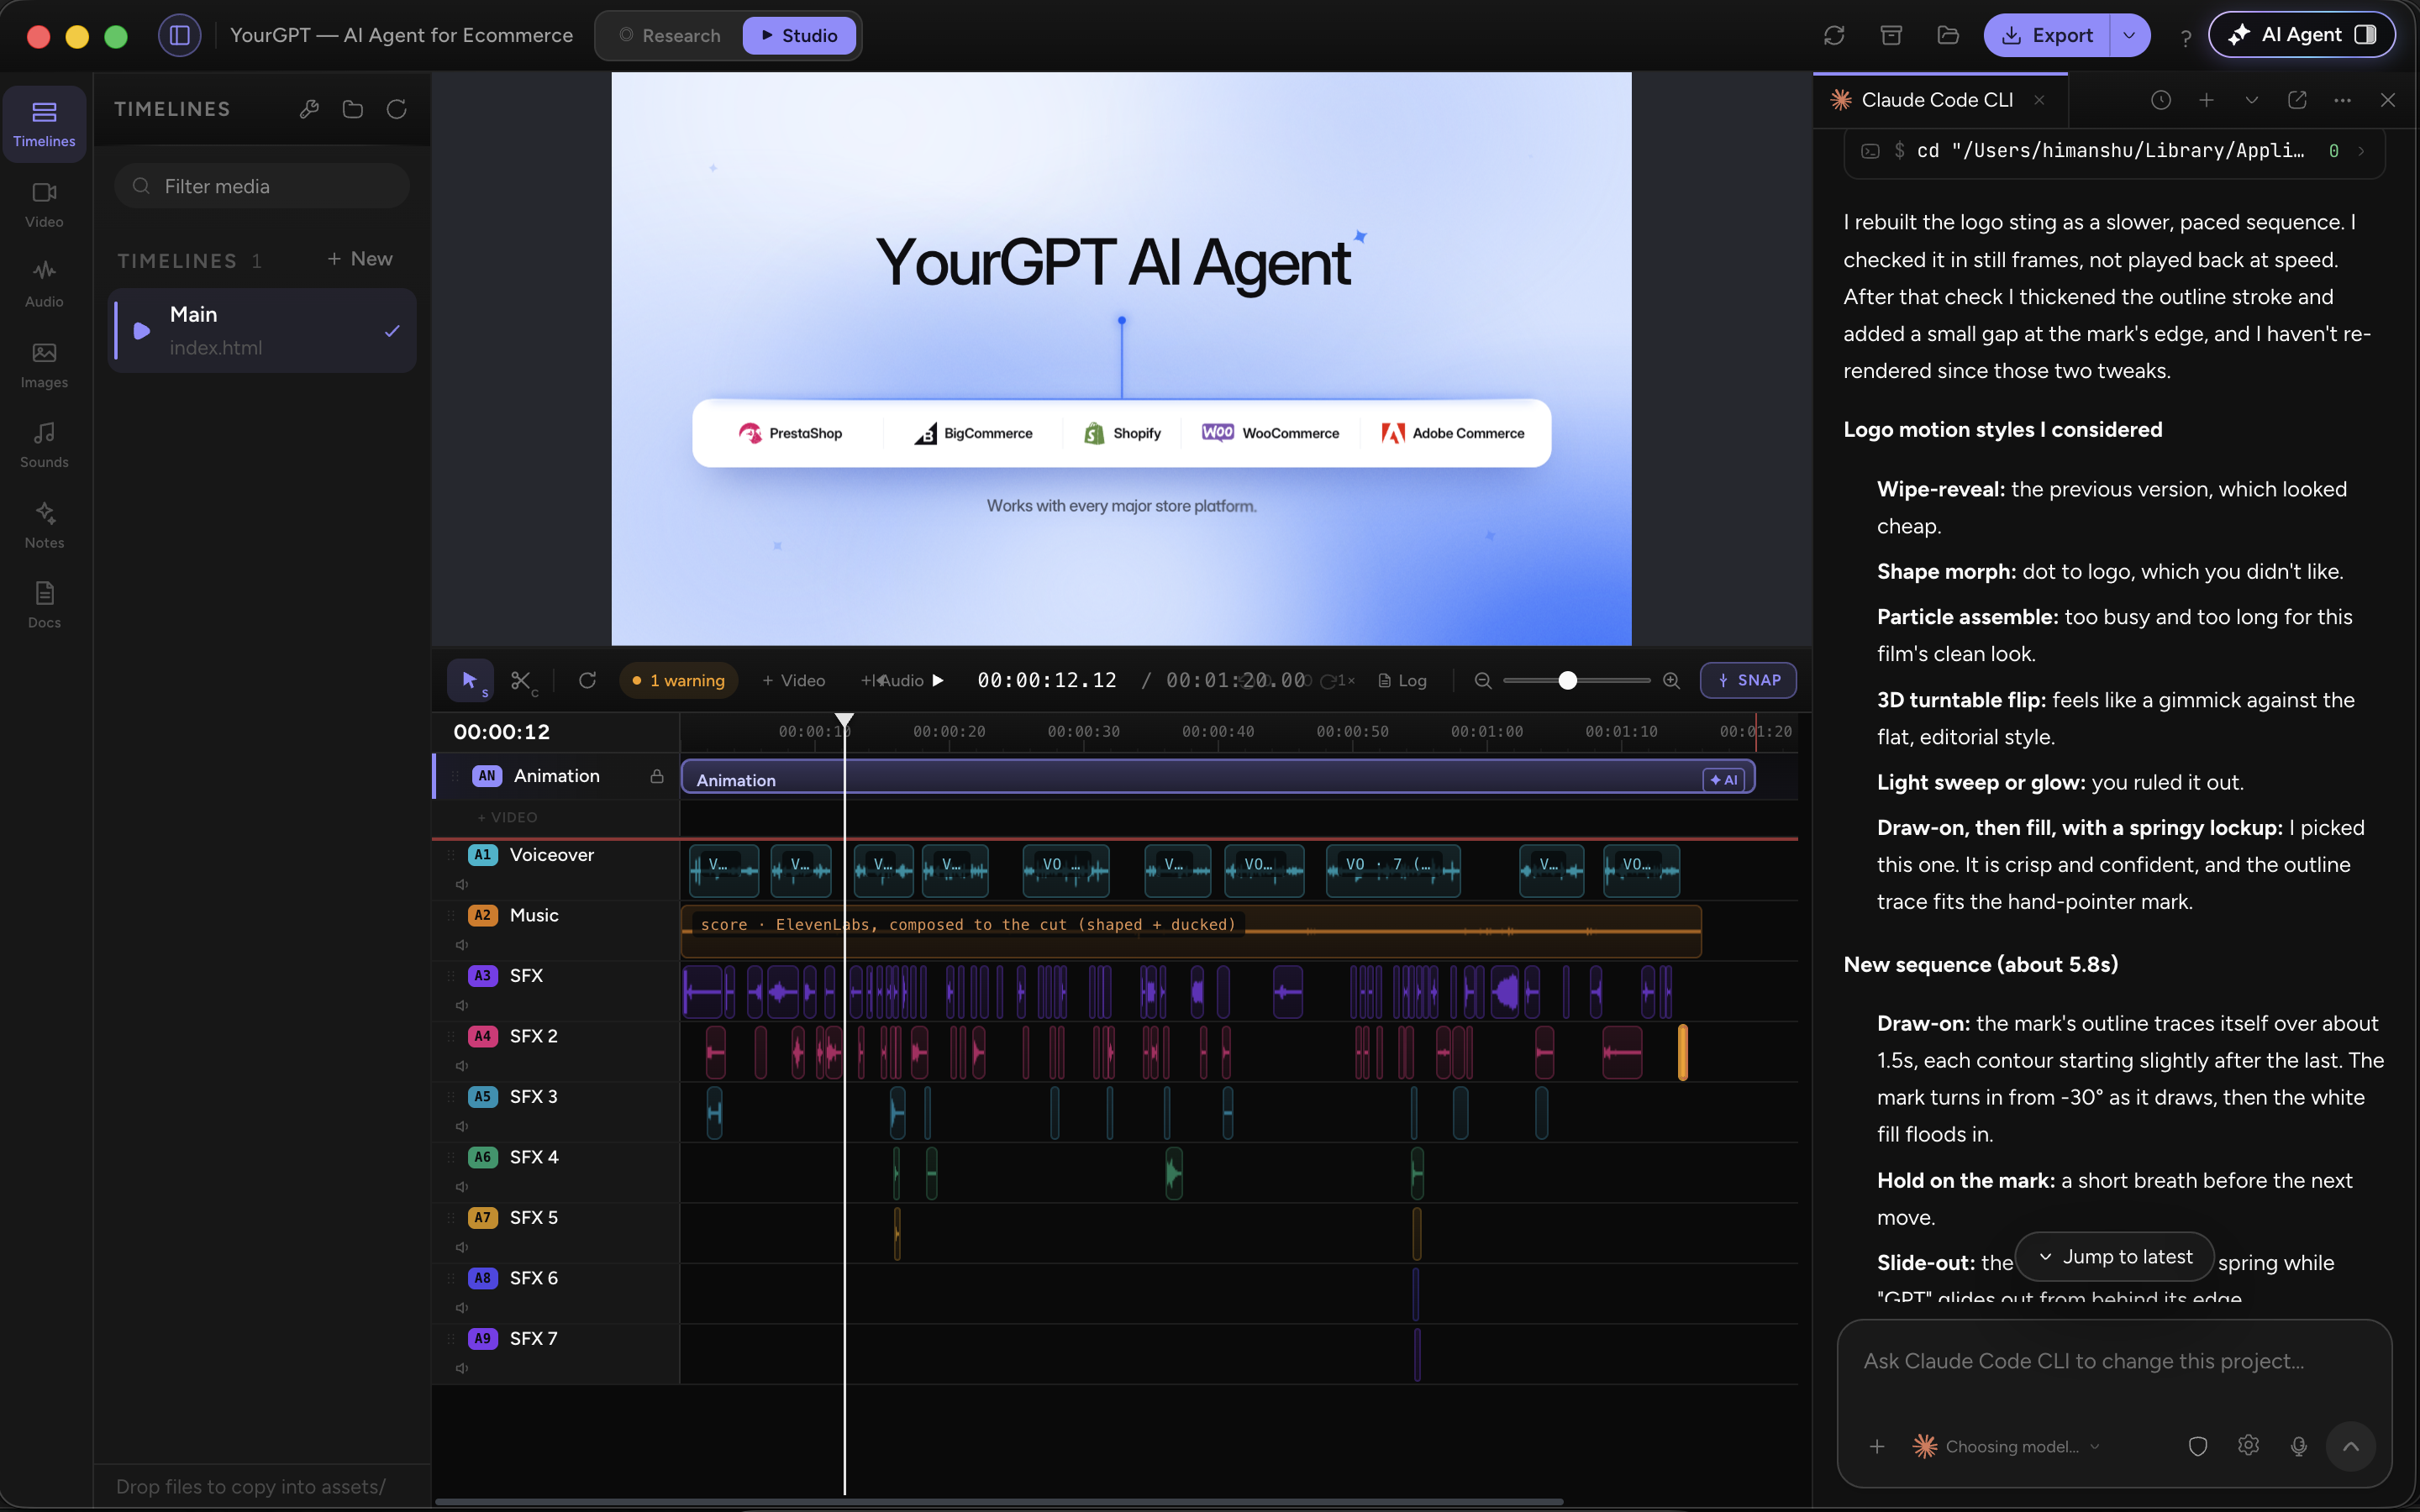Screen dimensions: 2420x1512
Task: Open the Audio sidebar panel
Action: pos(44,284)
